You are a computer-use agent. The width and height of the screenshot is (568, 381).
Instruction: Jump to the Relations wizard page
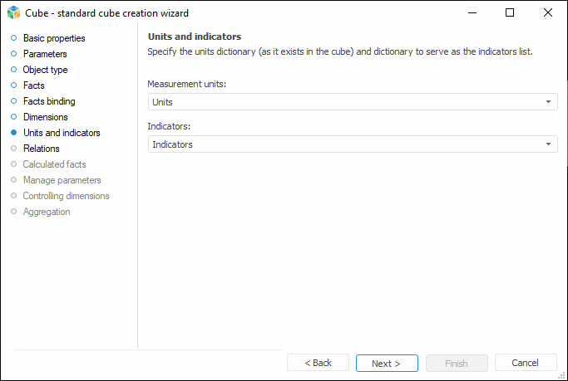(42, 149)
